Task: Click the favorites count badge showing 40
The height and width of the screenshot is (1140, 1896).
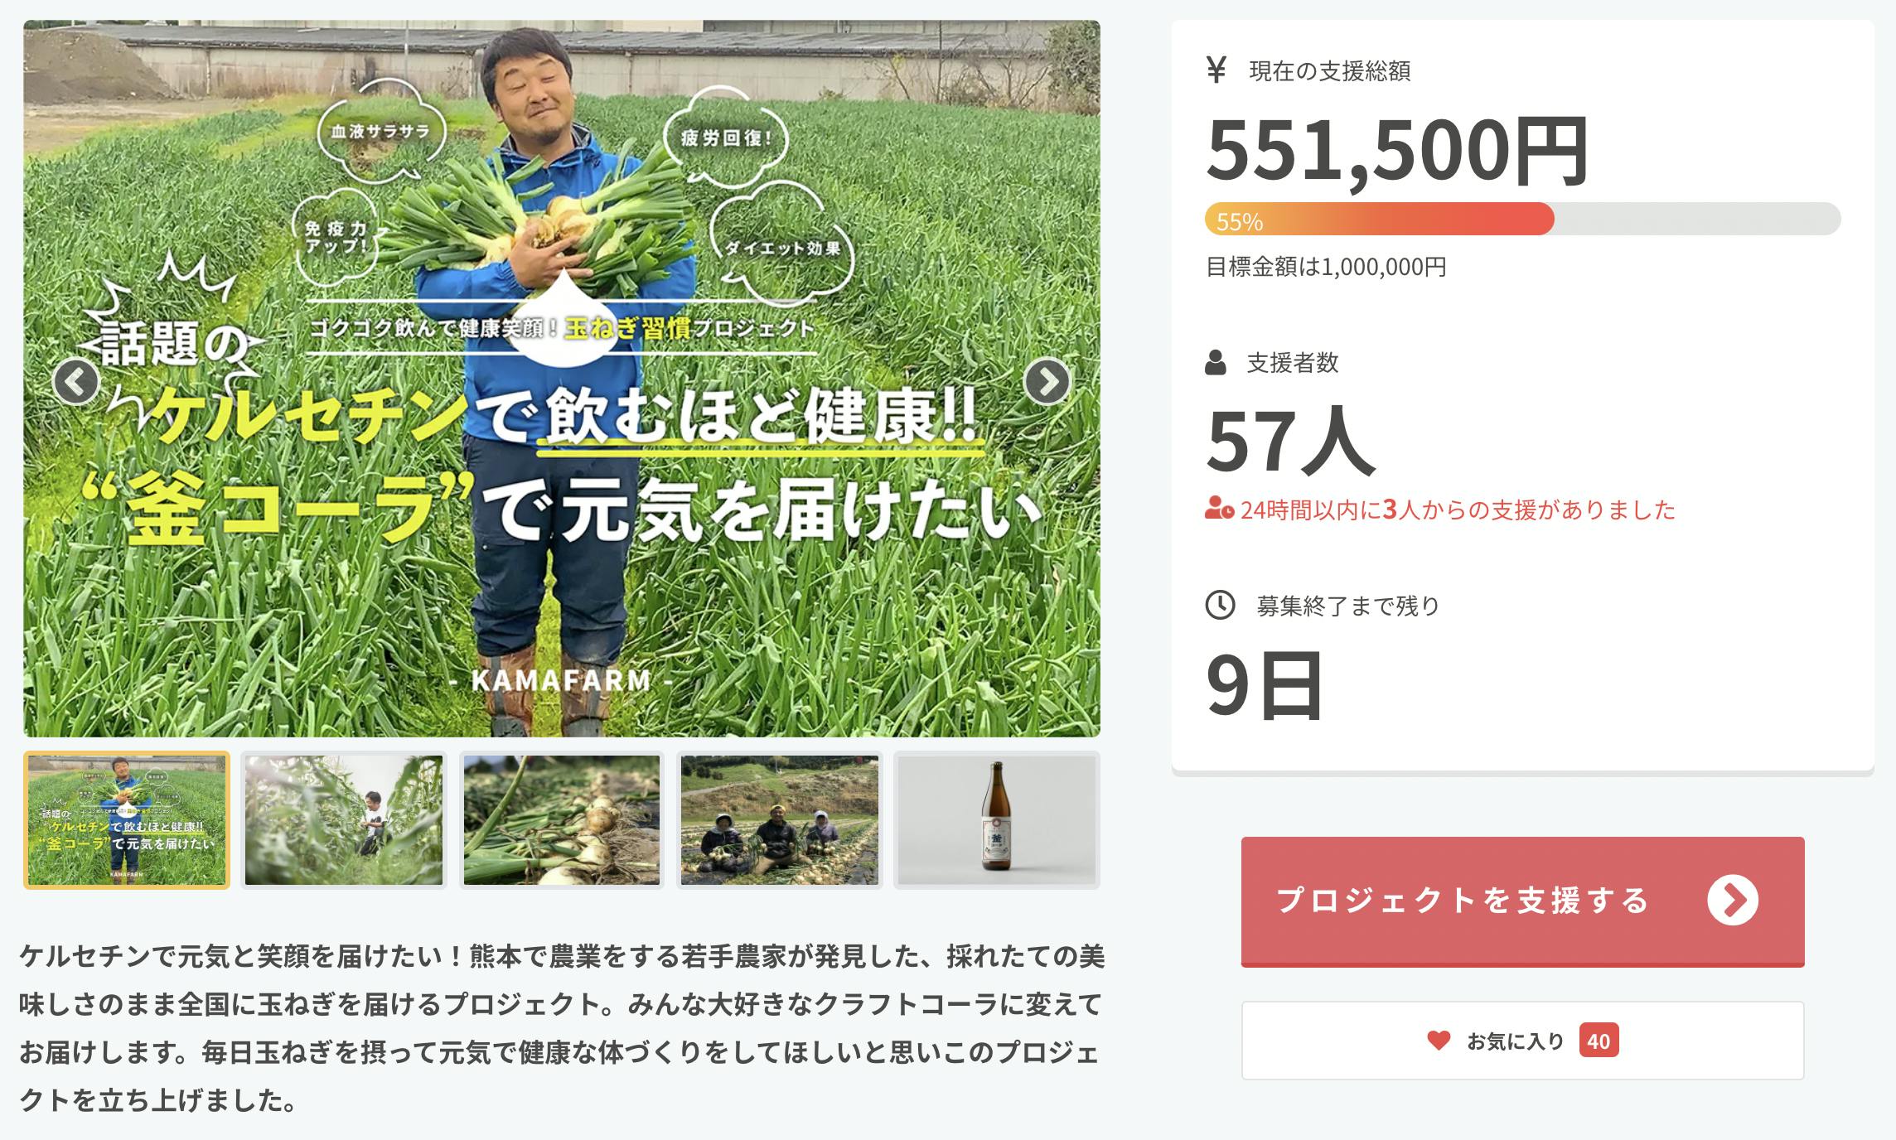Action: [1599, 1041]
